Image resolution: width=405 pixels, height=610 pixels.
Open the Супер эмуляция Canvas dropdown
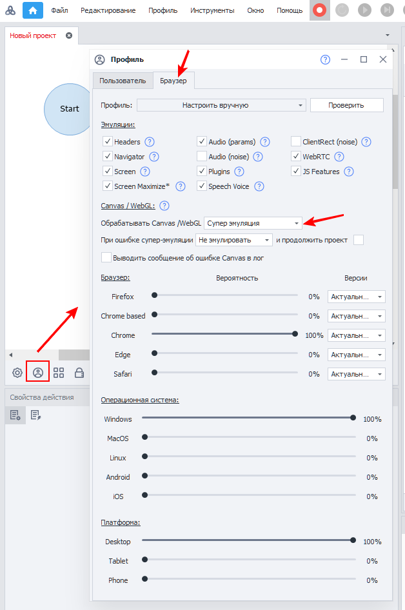(x=253, y=223)
